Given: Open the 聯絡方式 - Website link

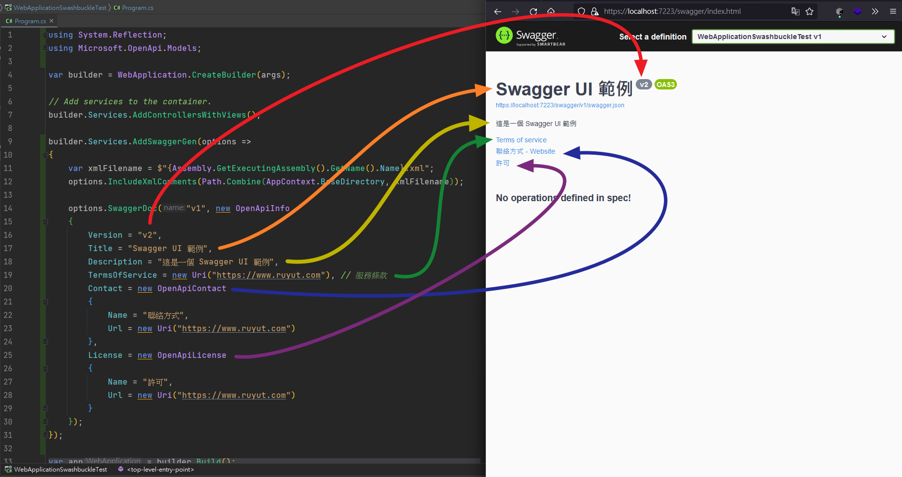Looking at the screenshot, I should (x=525, y=151).
